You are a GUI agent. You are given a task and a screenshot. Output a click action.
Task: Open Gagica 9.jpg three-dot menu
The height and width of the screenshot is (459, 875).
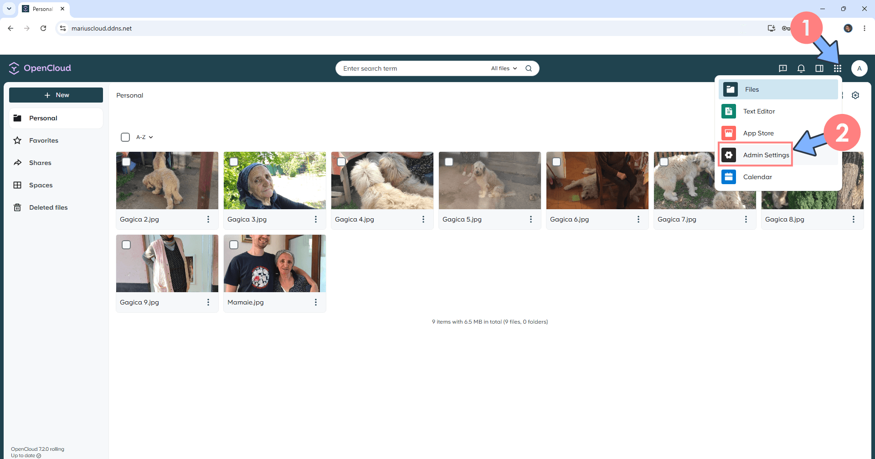pyautogui.click(x=208, y=302)
